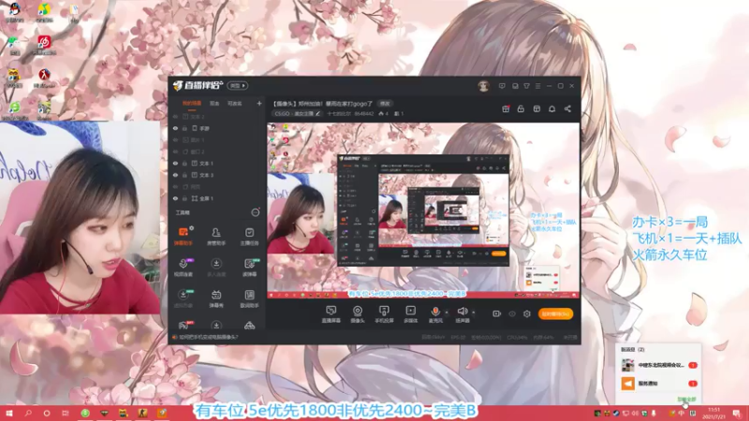
Task: Toggle visibility of 文本 3 layer
Action: click(175, 175)
